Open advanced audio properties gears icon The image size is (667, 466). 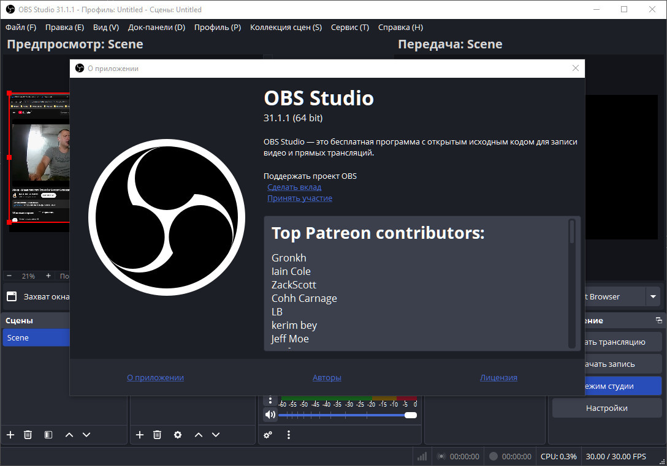click(x=268, y=435)
